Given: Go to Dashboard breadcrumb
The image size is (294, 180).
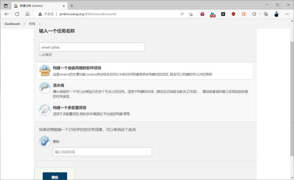Looking at the screenshot, I should tap(12, 24).
